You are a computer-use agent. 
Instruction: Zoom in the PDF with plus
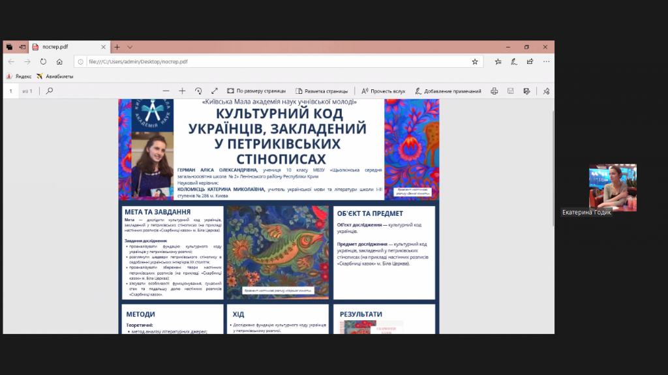pyautogui.click(x=182, y=91)
